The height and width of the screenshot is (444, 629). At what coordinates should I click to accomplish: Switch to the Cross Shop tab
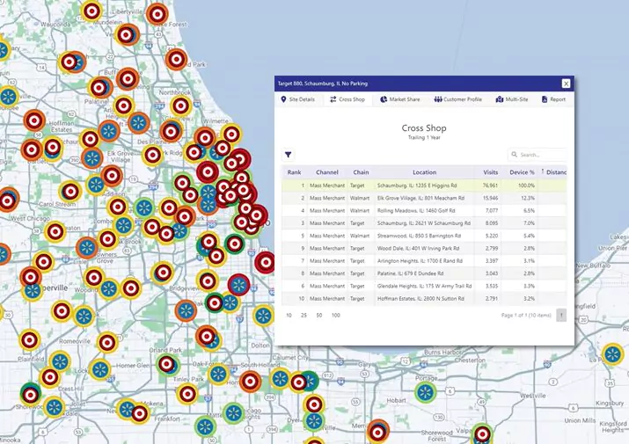pyautogui.click(x=347, y=99)
